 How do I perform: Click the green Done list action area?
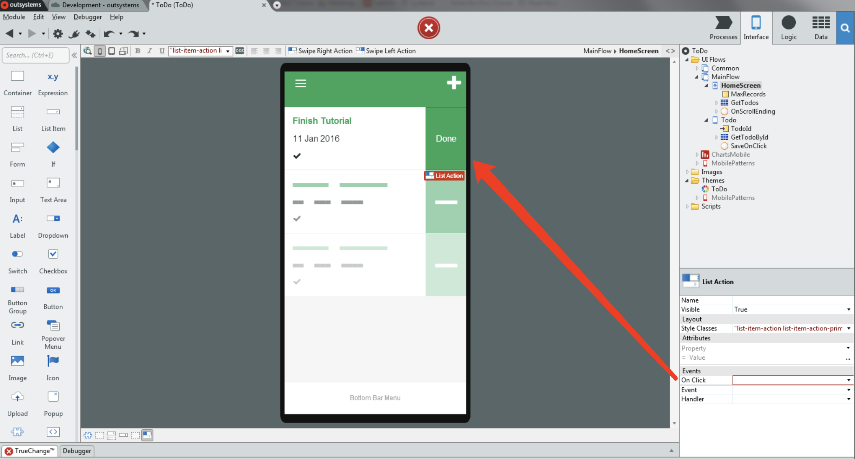click(x=446, y=138)
